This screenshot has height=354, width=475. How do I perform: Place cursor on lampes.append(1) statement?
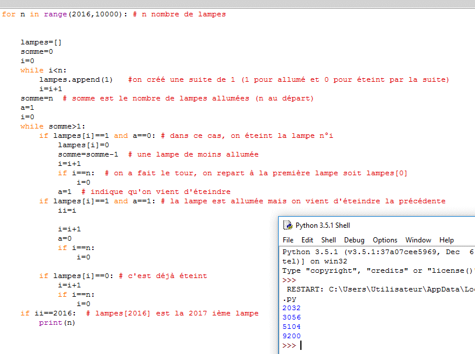tap(76, 79)
